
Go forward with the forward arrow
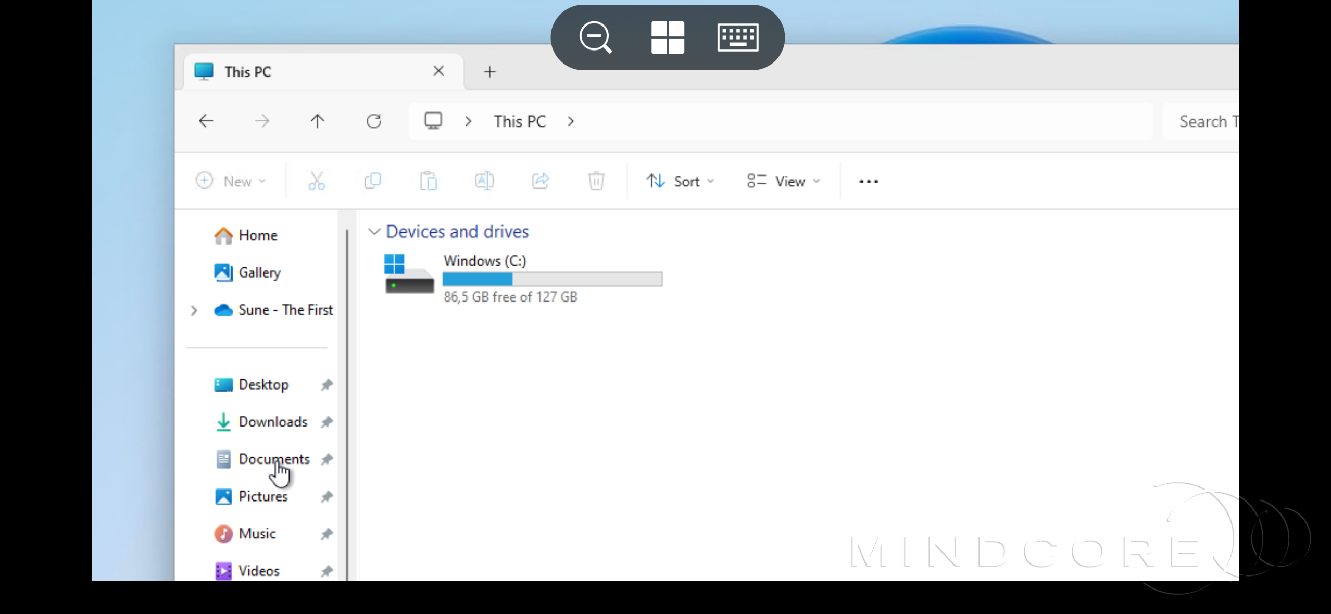click(262, 121)
